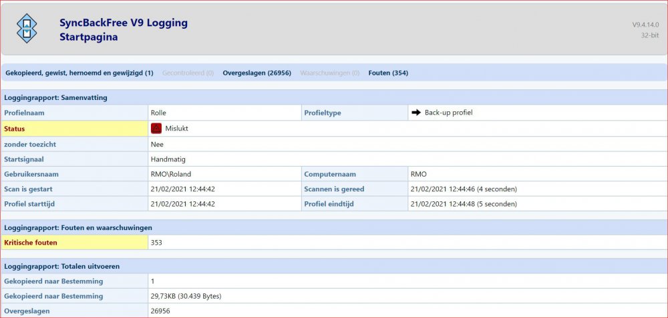The image size is (668, 318).
Task: Click the yellow Status label cell
Action: 75,129
